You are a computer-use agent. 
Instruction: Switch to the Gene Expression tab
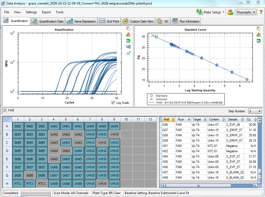pyautogui.click(x=81, y=21)
